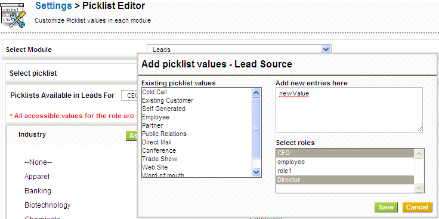Click the Banking value under Industry
The image size is (439, 219).
[x=38, y=191]
